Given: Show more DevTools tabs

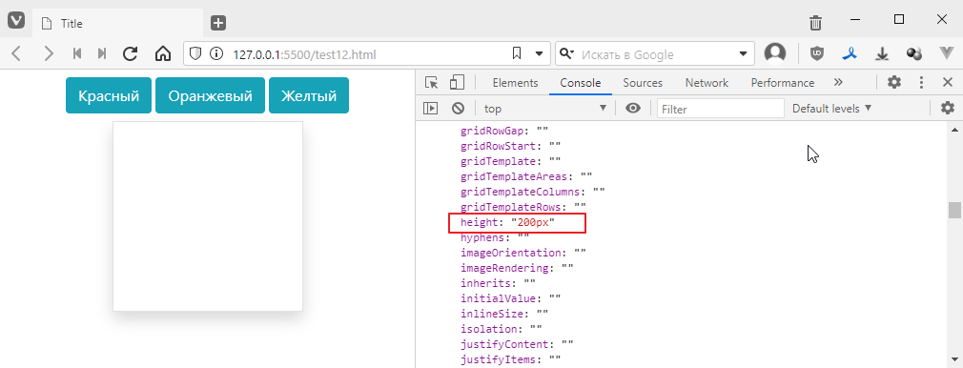Looking at the screenshot, I should coord(838,82).
